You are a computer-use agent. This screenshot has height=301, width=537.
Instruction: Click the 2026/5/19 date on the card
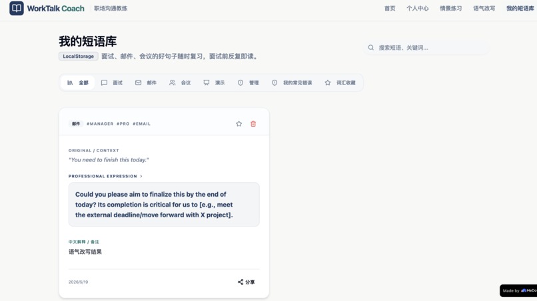coord(79,282)
